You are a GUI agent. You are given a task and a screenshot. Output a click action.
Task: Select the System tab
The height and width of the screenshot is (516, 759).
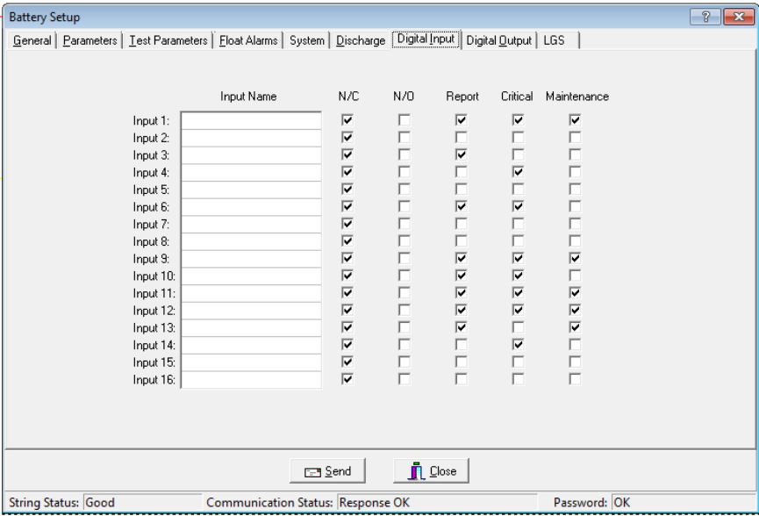point(307,40)
